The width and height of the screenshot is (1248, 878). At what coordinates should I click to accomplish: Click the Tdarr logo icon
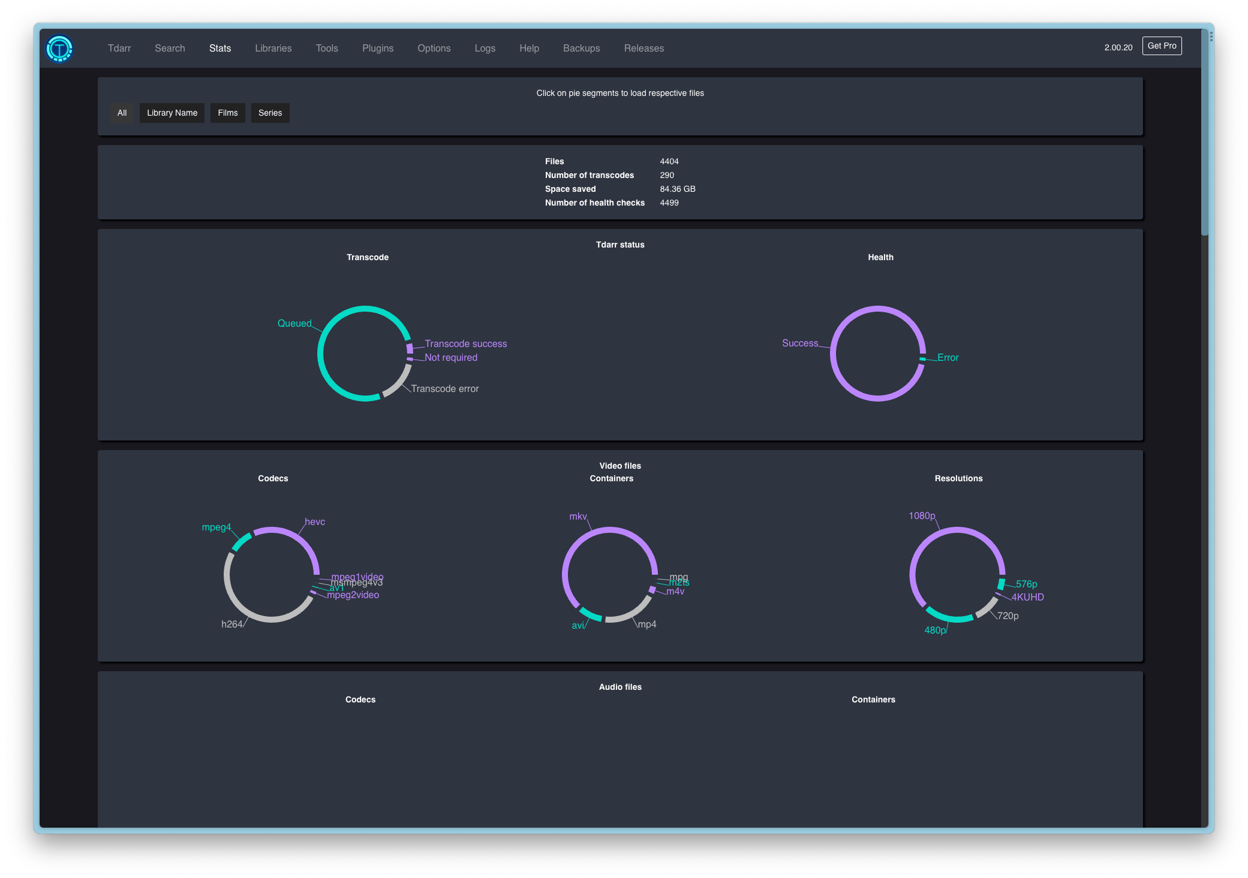tap(59, 48)
